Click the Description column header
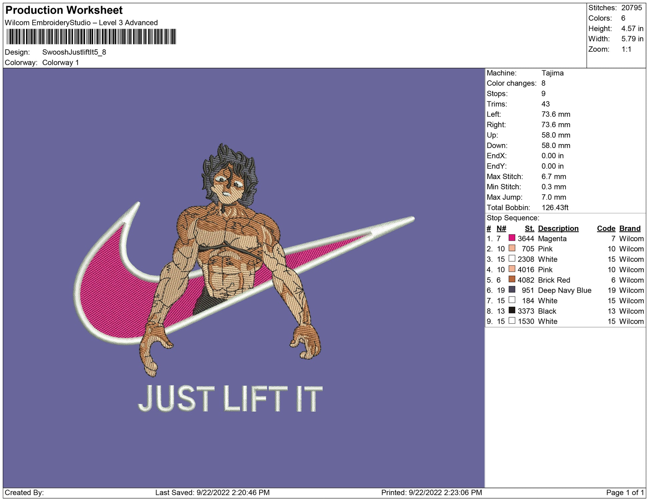This screenshot has width=649, height=499. pos(558,228)
